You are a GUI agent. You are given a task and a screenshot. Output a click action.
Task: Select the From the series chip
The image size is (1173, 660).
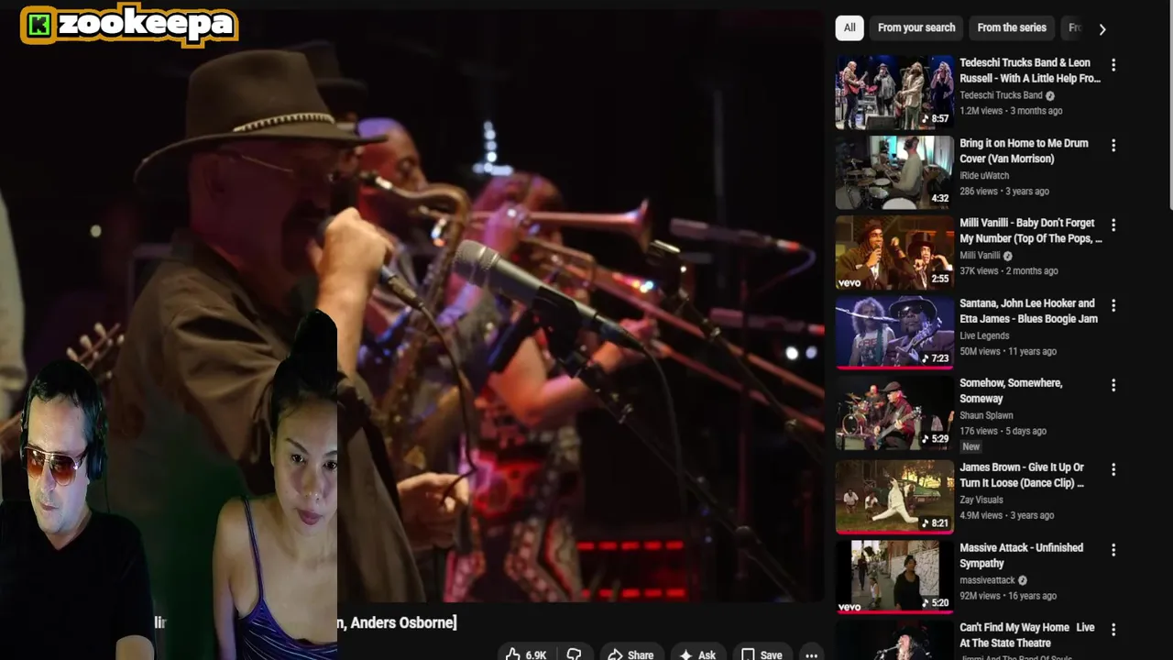[x=1012, y=27]
